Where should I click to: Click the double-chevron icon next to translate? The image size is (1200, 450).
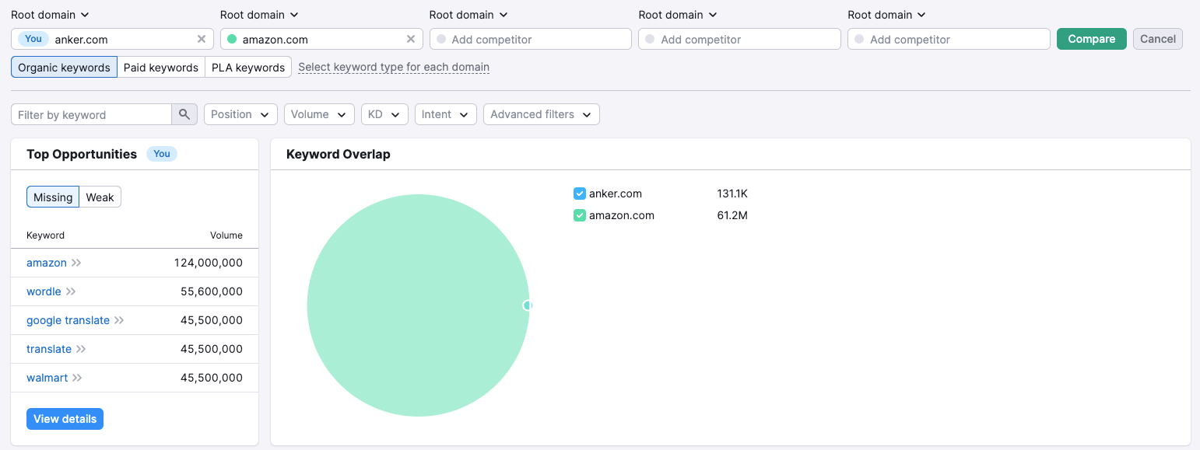click(x=81, y=349)
